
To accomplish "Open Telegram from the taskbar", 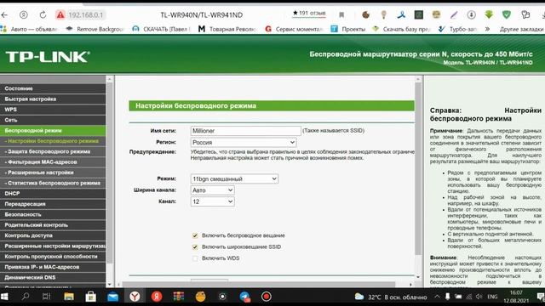I will point(244,297).
